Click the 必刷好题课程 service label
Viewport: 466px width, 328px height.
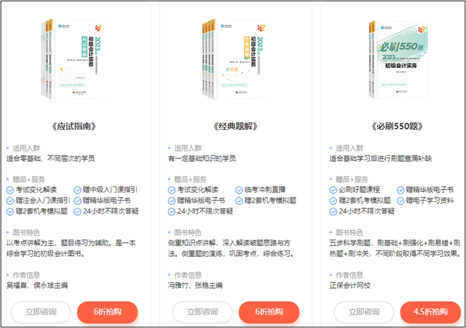coord(359,189)
